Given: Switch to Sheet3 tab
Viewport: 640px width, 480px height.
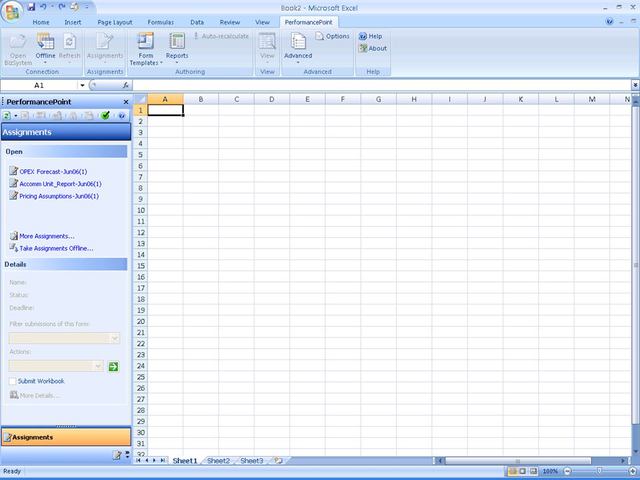Looking at the screenshot, I should click(x=251, y=461).
